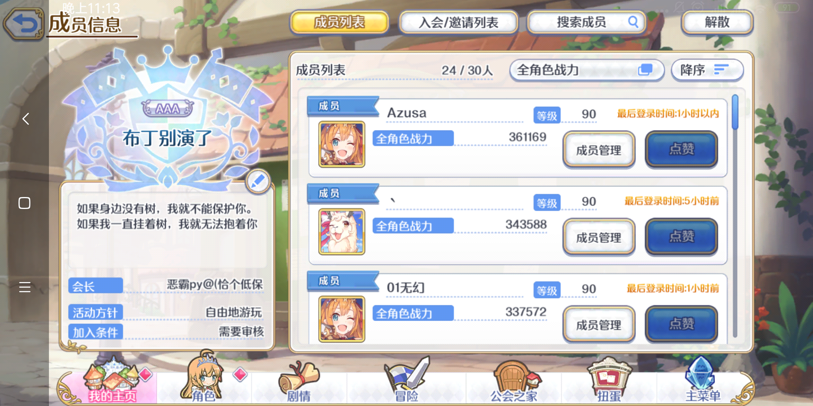Viewport: 813px width, 406px height.
Task: Open the 全角色战力 sort criteria selector
Action: click(x=586, y=70)
